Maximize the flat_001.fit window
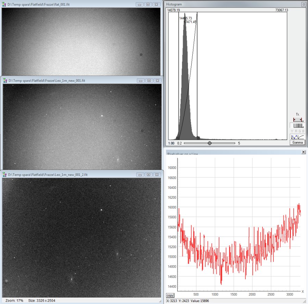This screenshot has height=304, width=308. [148, 4]
